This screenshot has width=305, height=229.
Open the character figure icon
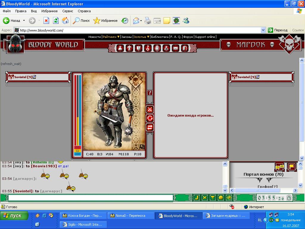click(x=129, y=48)
